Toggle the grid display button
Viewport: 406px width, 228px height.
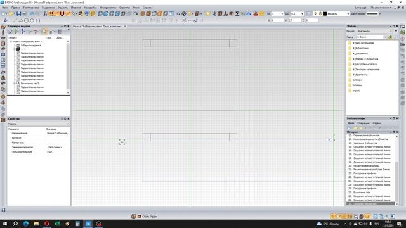[x=51, y=14]
